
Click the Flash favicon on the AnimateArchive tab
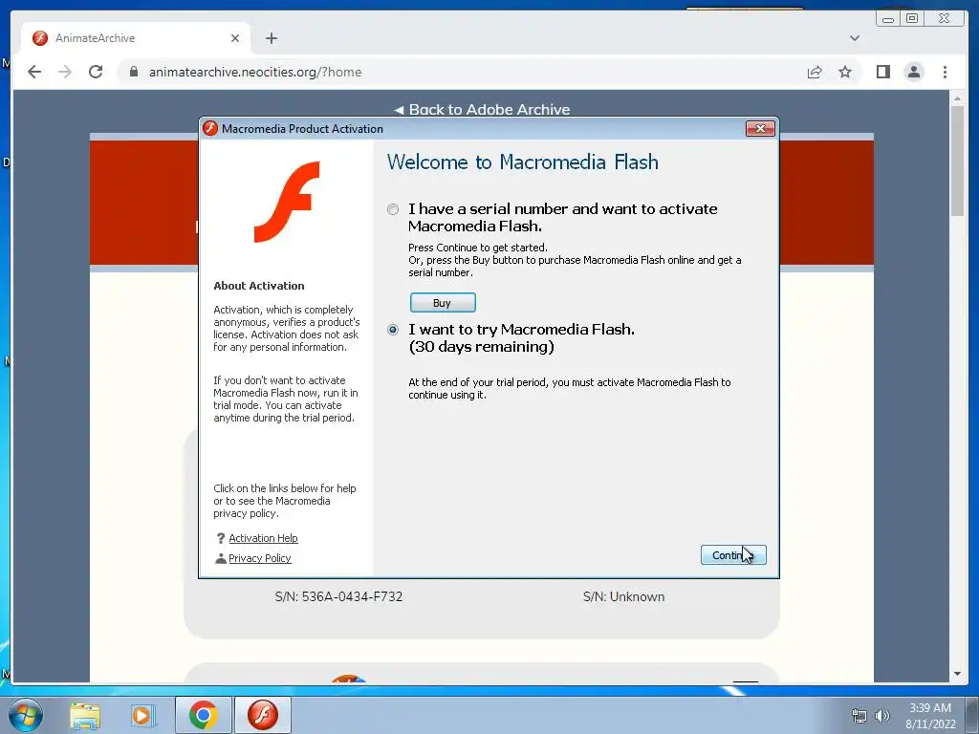pyautogui.click(x=40, y=38)
